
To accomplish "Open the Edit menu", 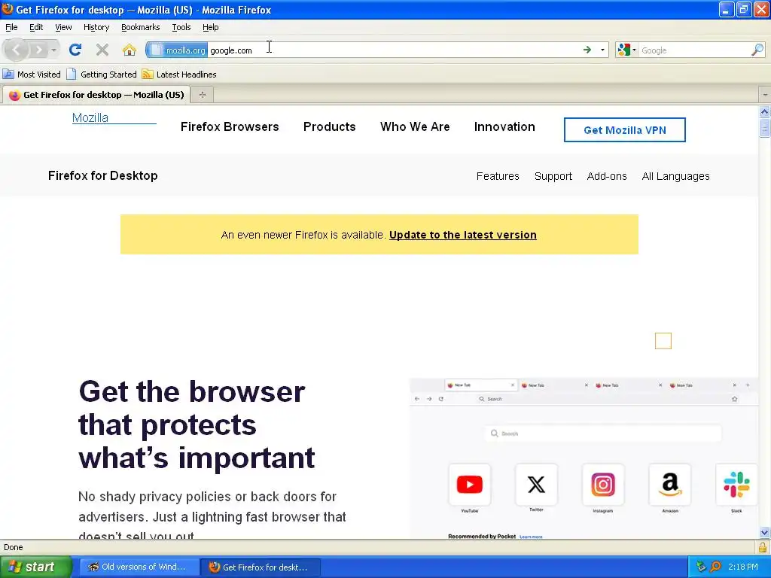I will pos(36,27).
